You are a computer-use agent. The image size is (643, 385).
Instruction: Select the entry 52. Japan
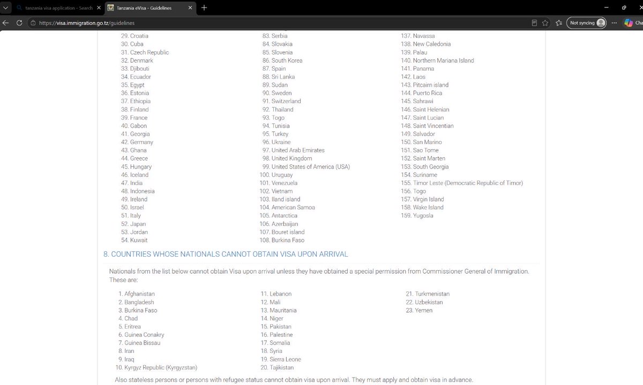133,224
